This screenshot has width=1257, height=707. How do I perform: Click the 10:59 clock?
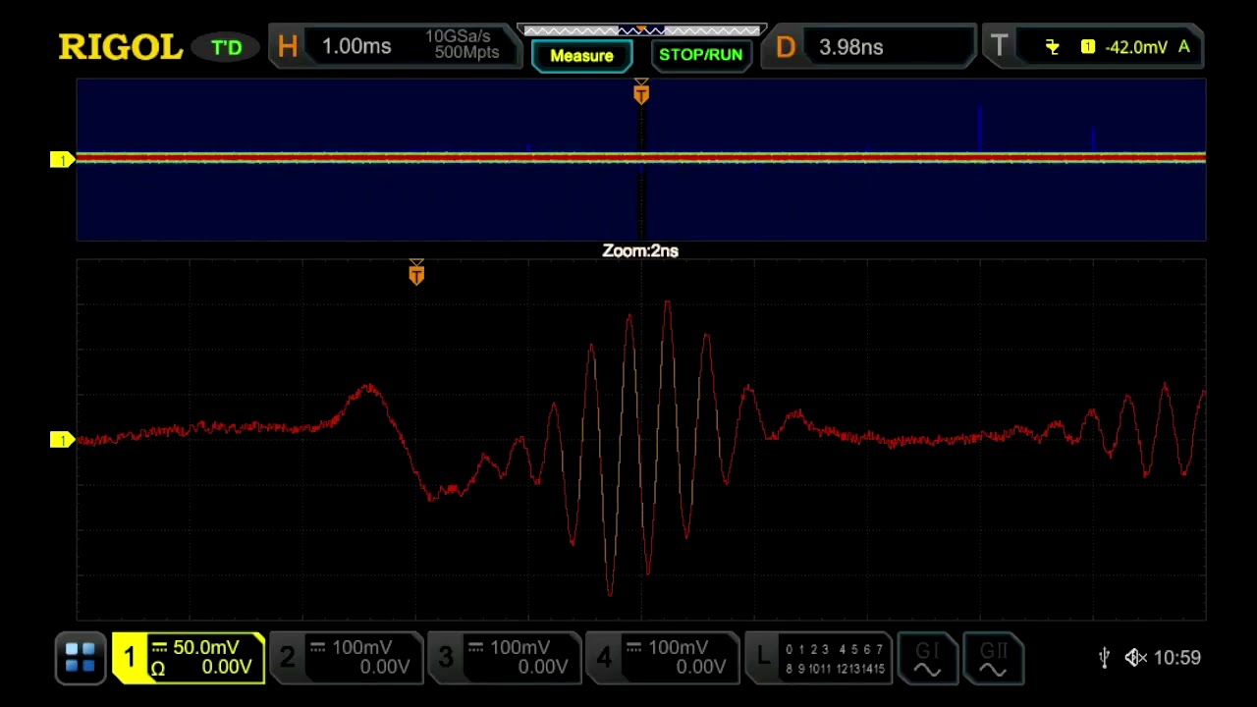[x=1177, y=658]
